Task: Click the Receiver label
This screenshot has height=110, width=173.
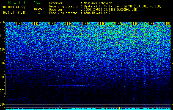Action: point(56,10)
